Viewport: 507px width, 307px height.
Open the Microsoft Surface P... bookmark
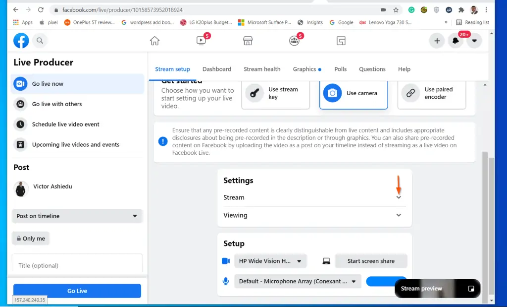264,22
